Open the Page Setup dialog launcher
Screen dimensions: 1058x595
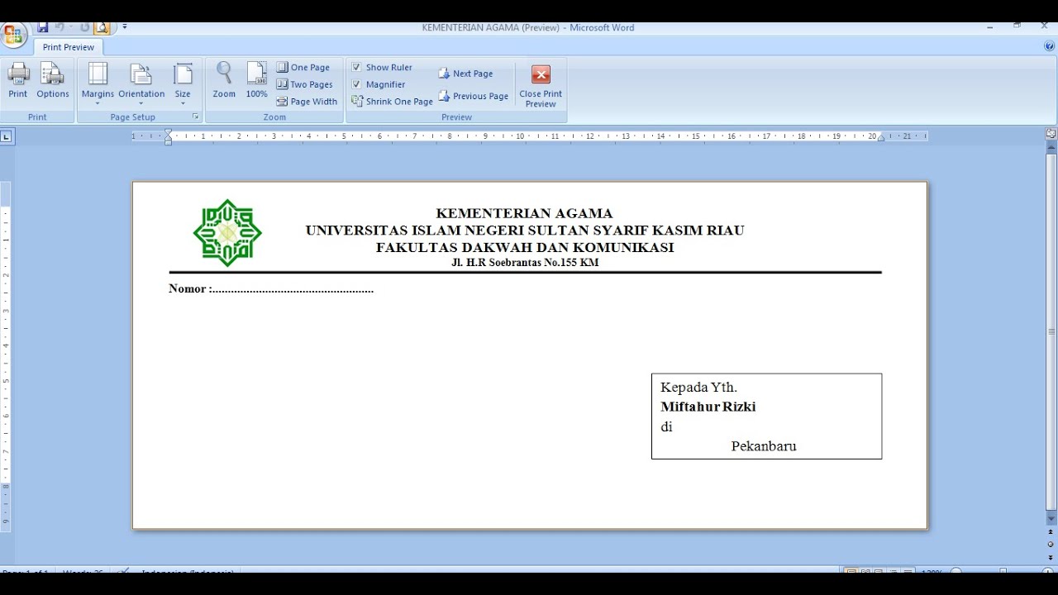pyautogui.click(x=196, y=117)
